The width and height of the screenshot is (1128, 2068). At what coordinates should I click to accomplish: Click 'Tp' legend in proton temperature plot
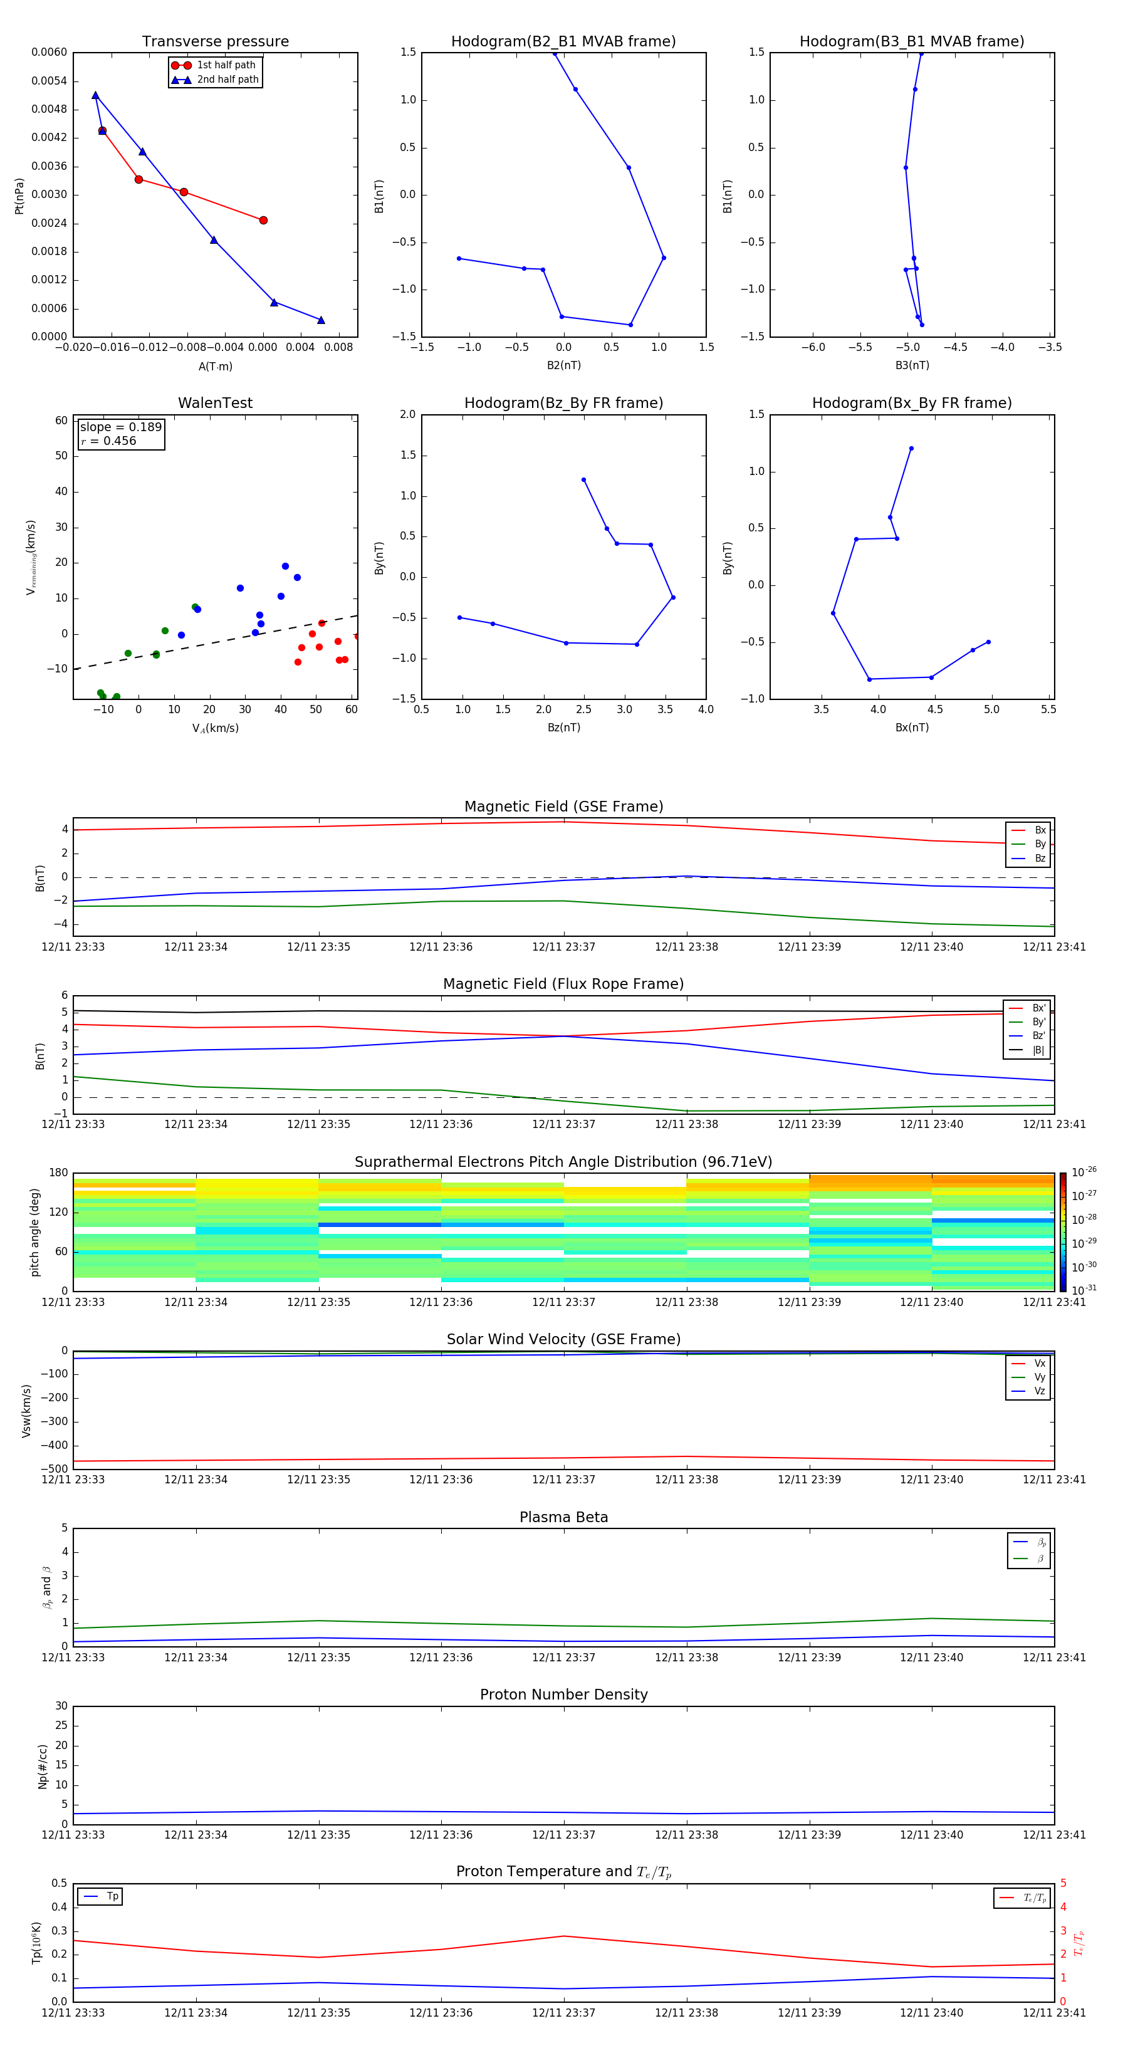101,1896
